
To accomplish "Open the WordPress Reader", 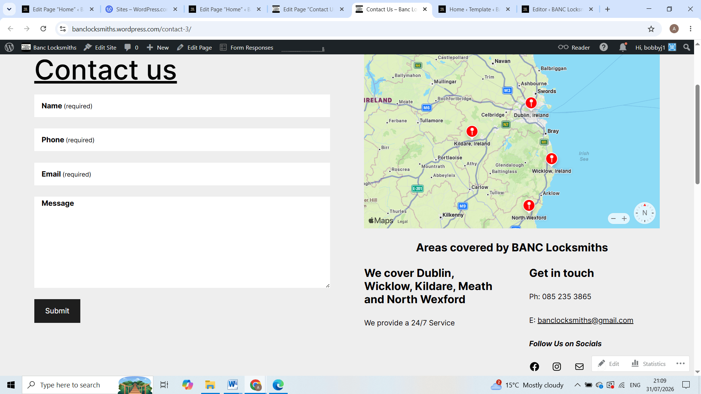I will 574,47.
